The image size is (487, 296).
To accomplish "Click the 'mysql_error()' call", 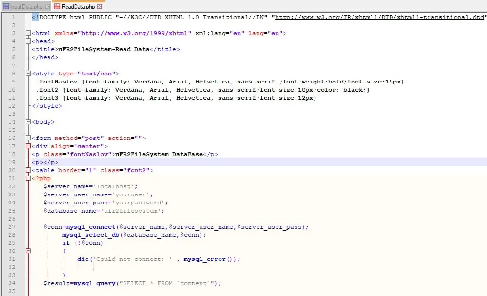I will [x=210, y=259].
